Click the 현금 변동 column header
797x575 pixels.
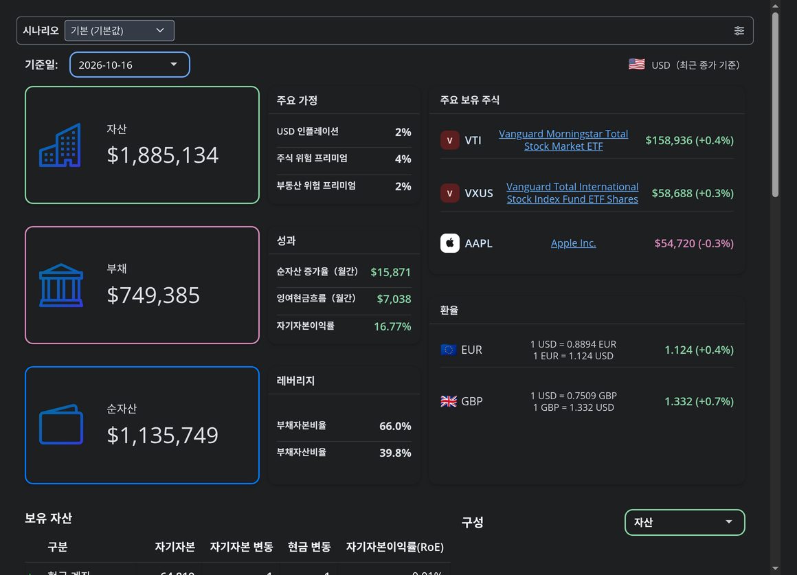(309, 547)
